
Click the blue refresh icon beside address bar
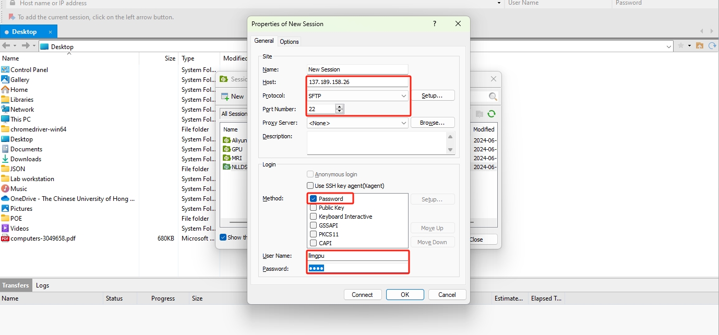712,46
